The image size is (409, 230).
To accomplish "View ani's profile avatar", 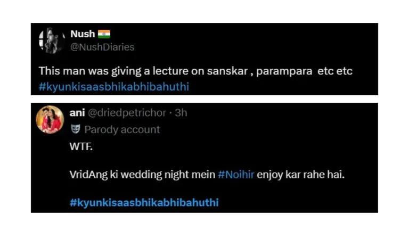I will point(50,119).
